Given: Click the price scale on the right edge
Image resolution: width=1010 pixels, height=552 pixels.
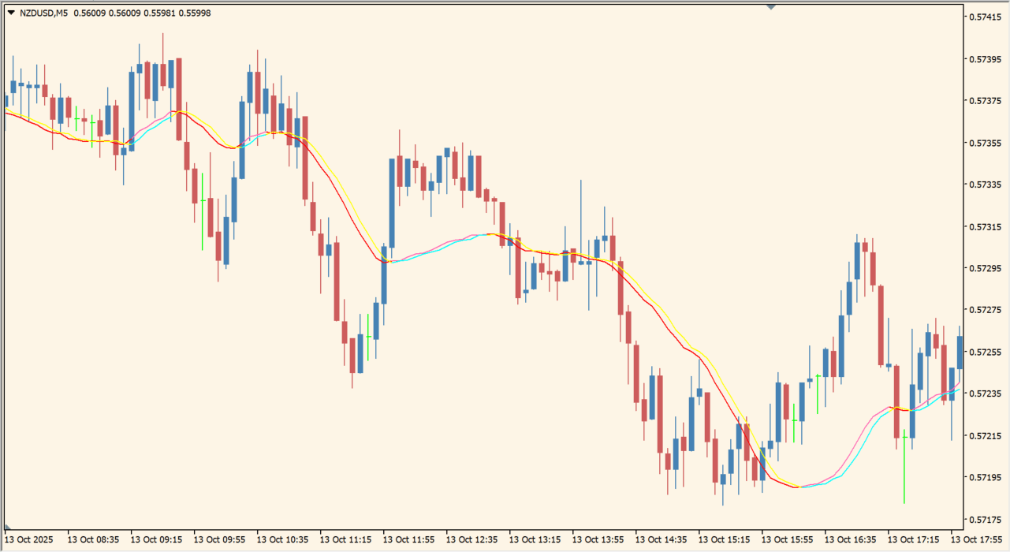Looking at the screenshot, I should click(x=986, y=276).
